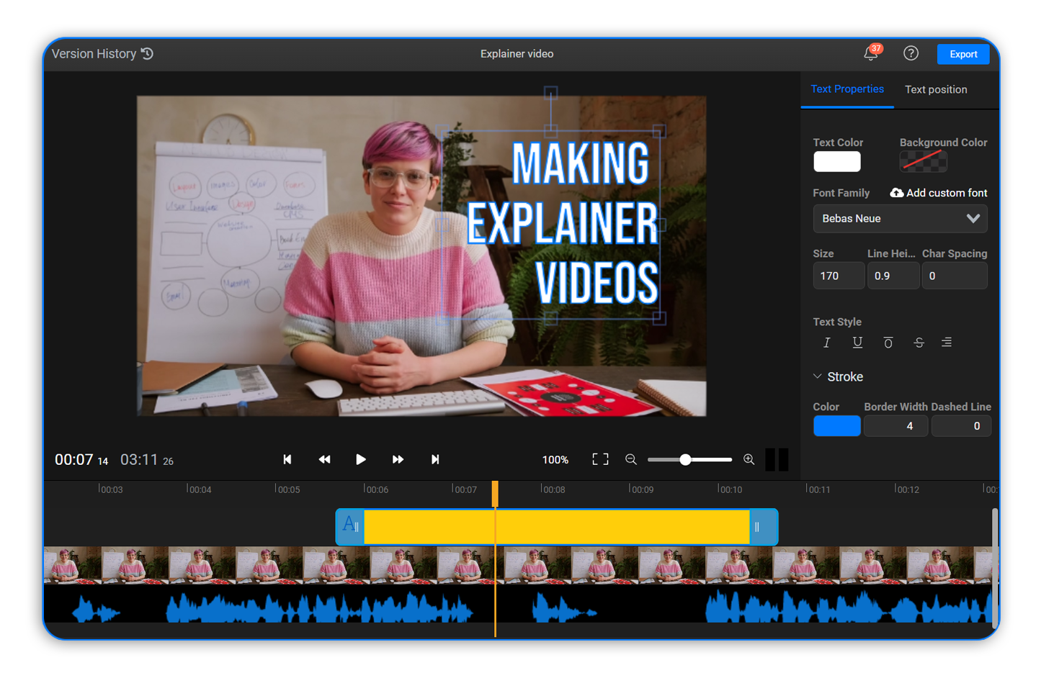Enable overline text style
Viewport: 1041px width, 678px height.
(x=888, y=343)
